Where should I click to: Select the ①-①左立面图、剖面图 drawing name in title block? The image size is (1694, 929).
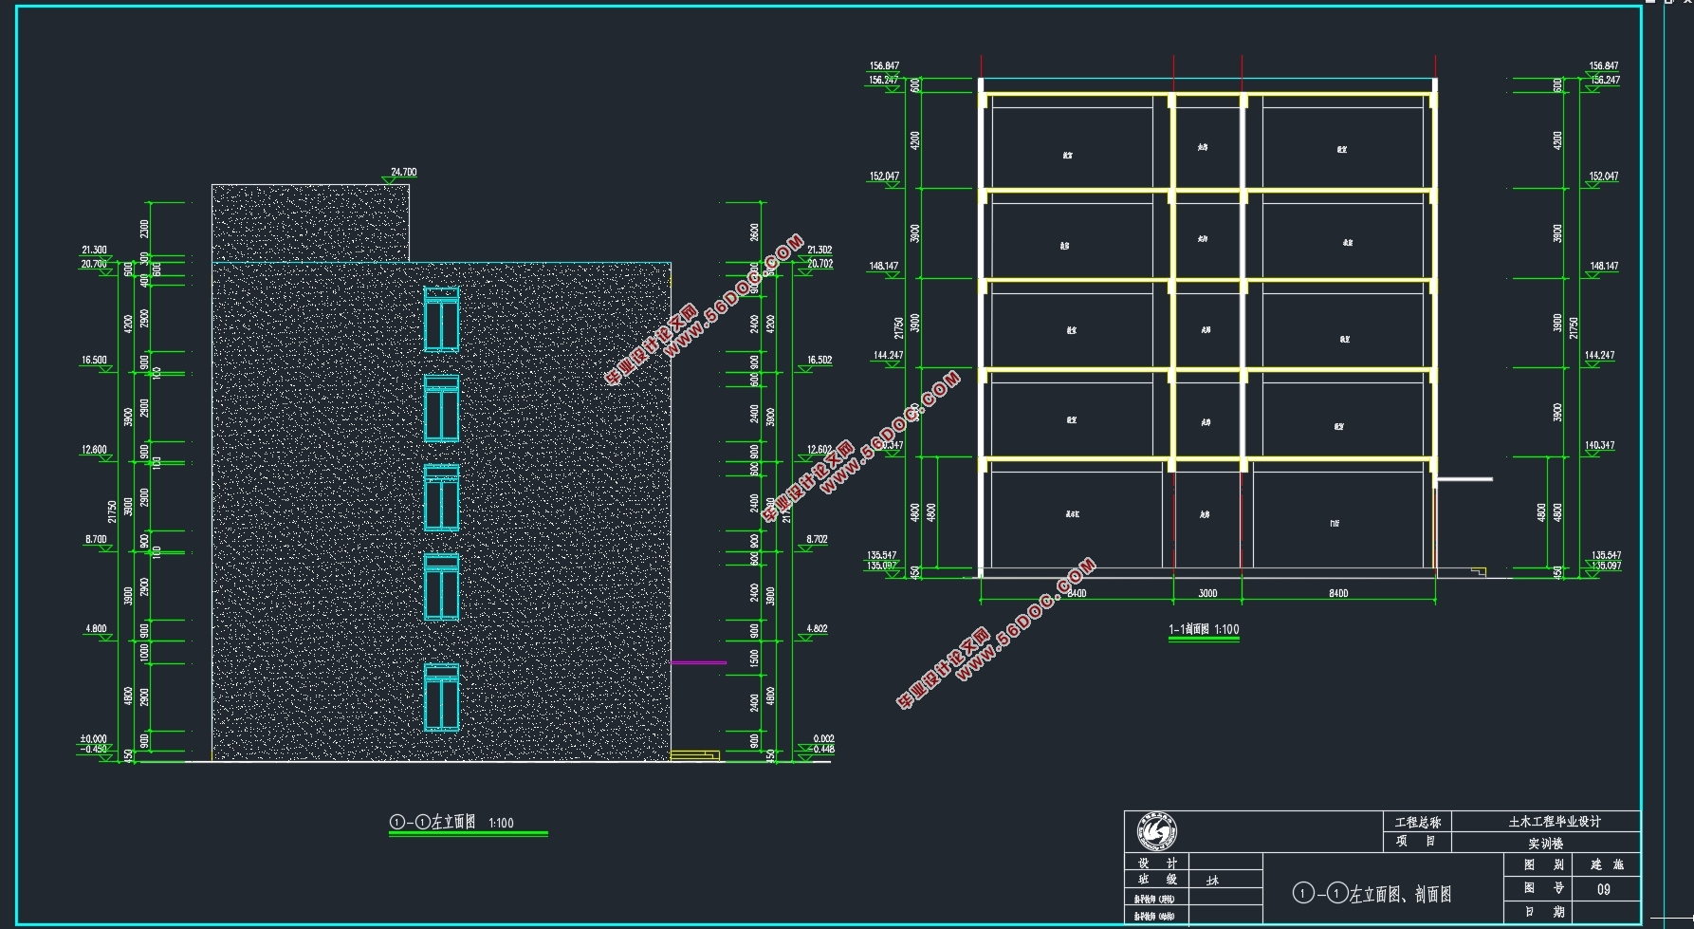1372,893
